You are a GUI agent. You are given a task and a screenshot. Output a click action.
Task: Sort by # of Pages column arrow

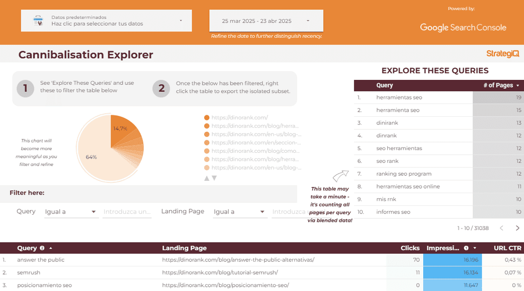(518, 86)
